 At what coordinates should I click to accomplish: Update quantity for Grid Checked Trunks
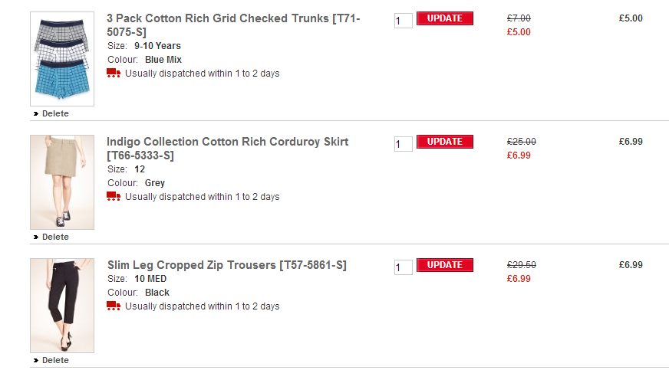click(444, 18)
